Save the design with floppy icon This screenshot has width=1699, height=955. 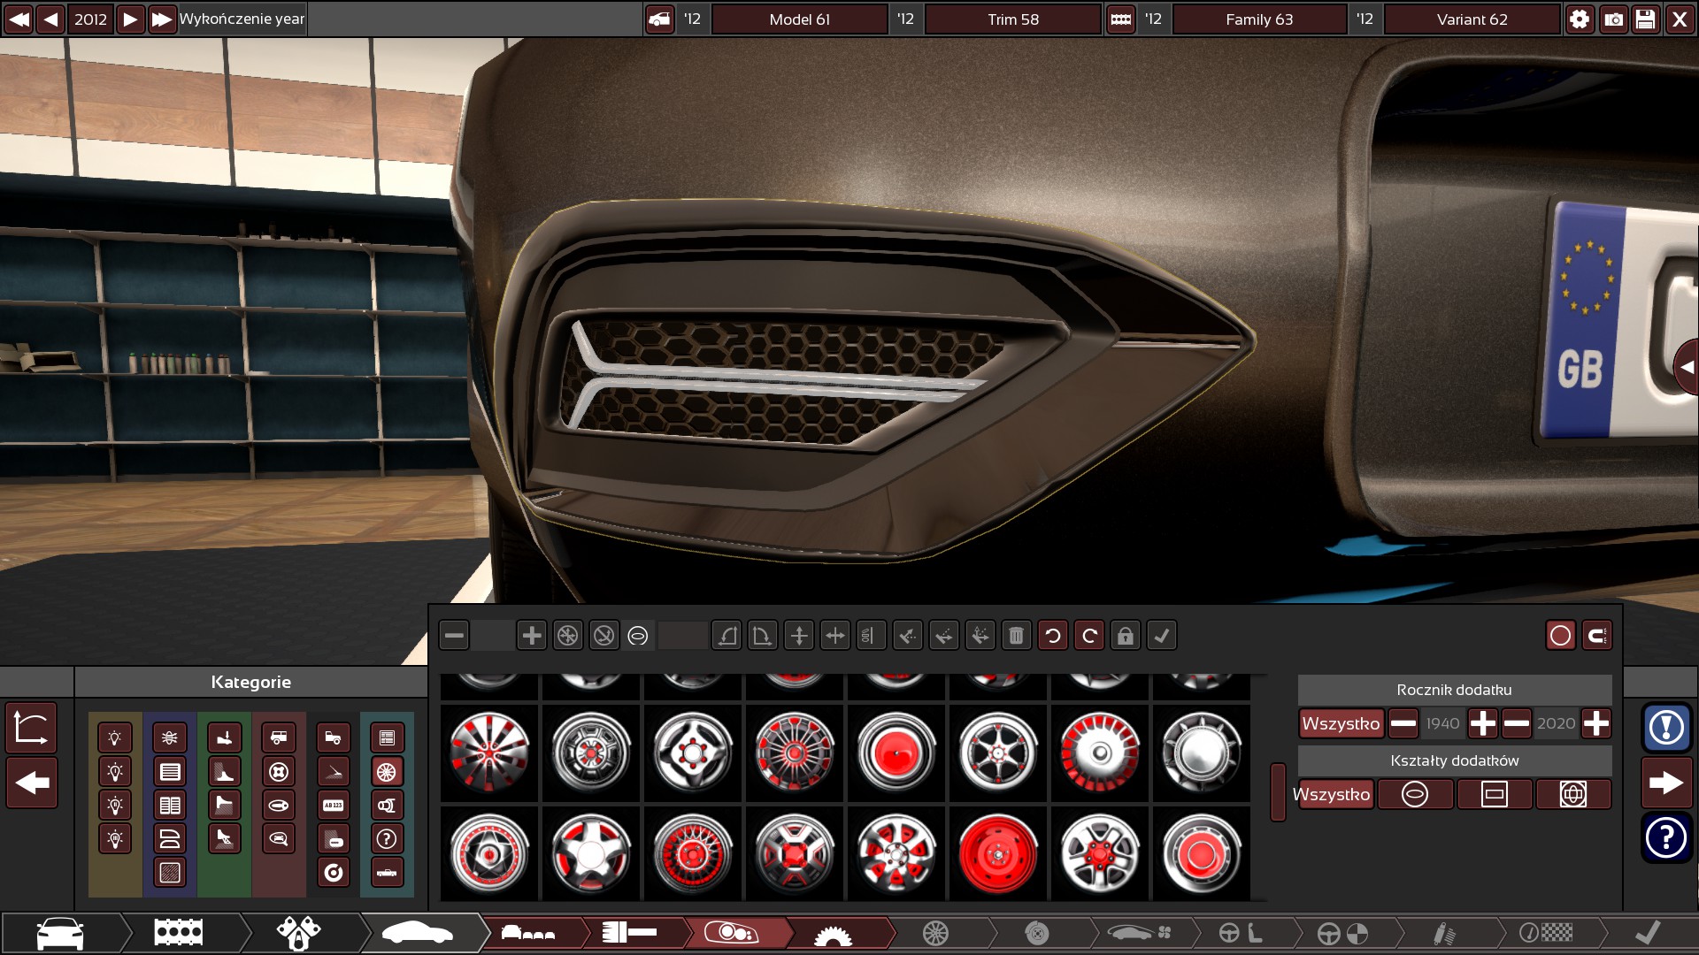pos(1645,19)
